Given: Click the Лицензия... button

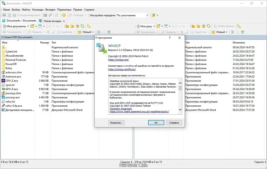Looking at the screenshot, I should click(x=116, y=123).
